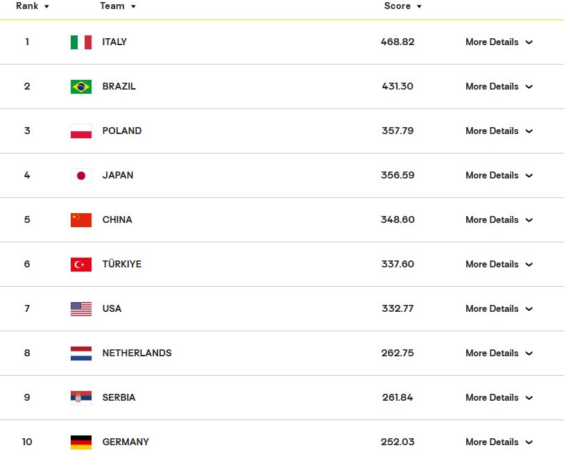
Task: Sort by the Rank column header
Action: [x=32, y=6]
